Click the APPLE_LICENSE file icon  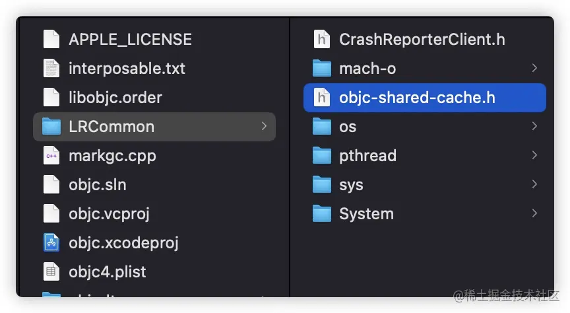tap(51, 39)
